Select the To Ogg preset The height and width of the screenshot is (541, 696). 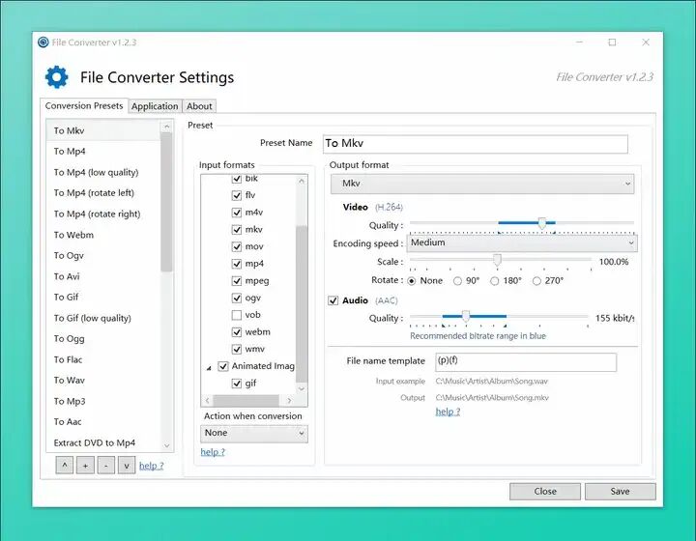[x=103, y=339]
